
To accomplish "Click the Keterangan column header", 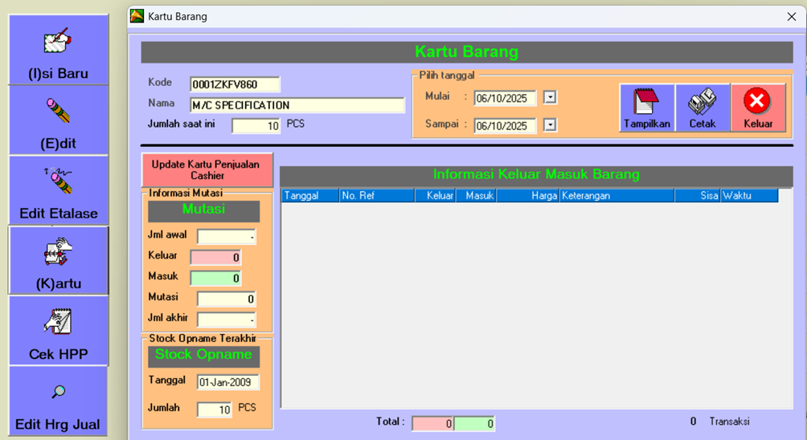I will click(x=617, y=195).
